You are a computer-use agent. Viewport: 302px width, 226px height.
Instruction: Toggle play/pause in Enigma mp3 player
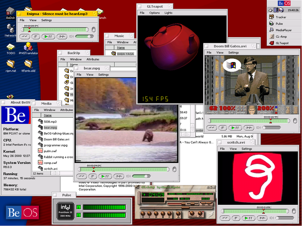click(48, 37)
